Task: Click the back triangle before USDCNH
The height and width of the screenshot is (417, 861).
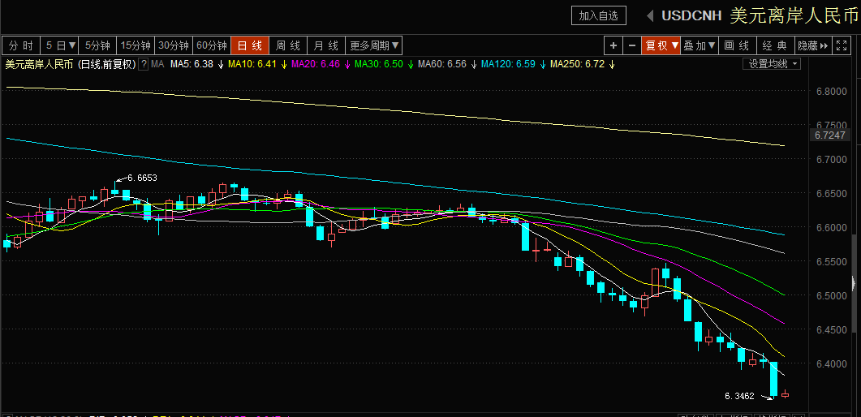Action: (650, 15)
